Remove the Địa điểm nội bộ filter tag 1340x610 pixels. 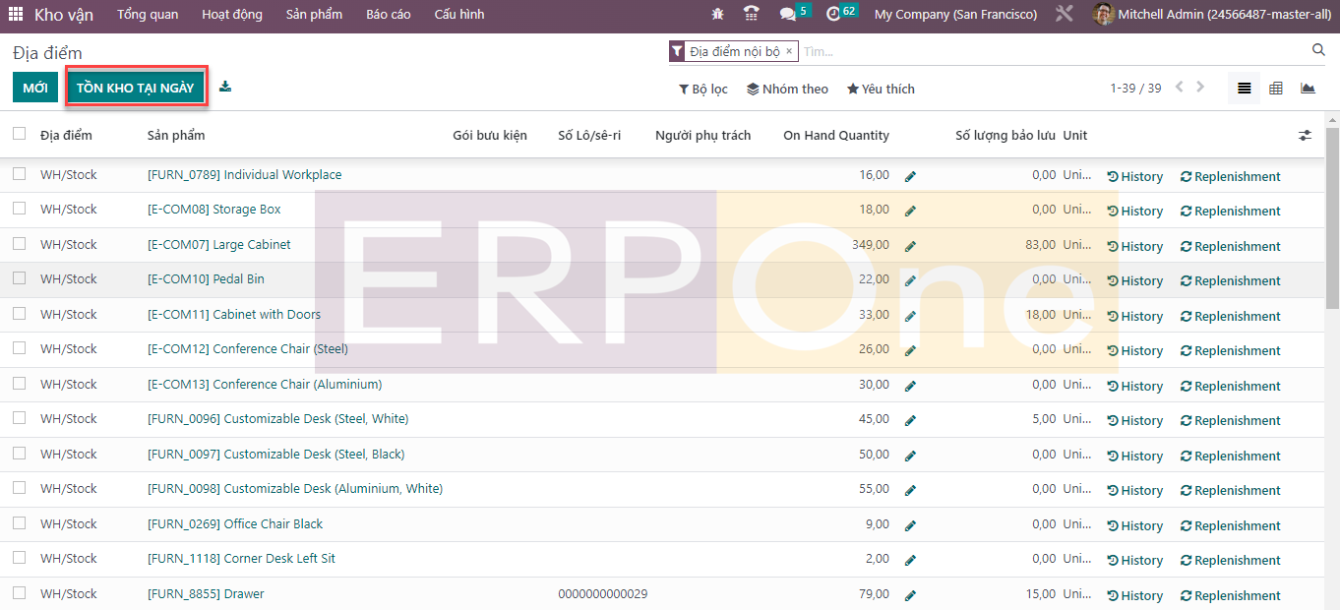[789, 51]
